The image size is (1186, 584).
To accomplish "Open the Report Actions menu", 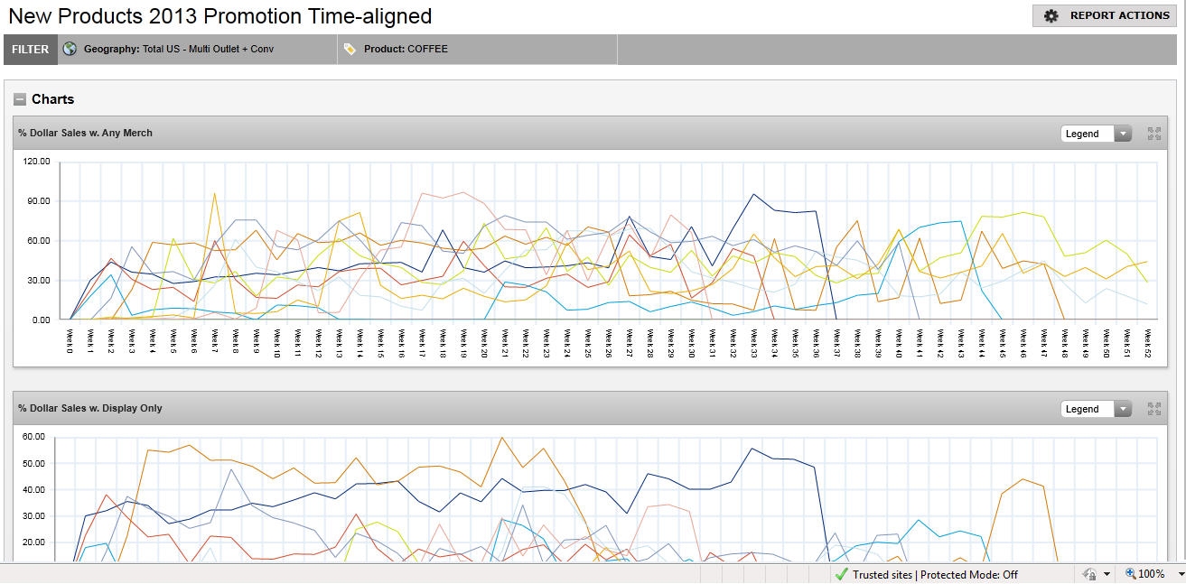I will 1105,15.
